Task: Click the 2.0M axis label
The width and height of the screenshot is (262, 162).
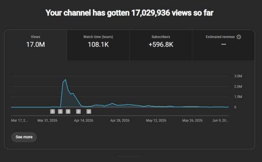Action: point(238,87)
